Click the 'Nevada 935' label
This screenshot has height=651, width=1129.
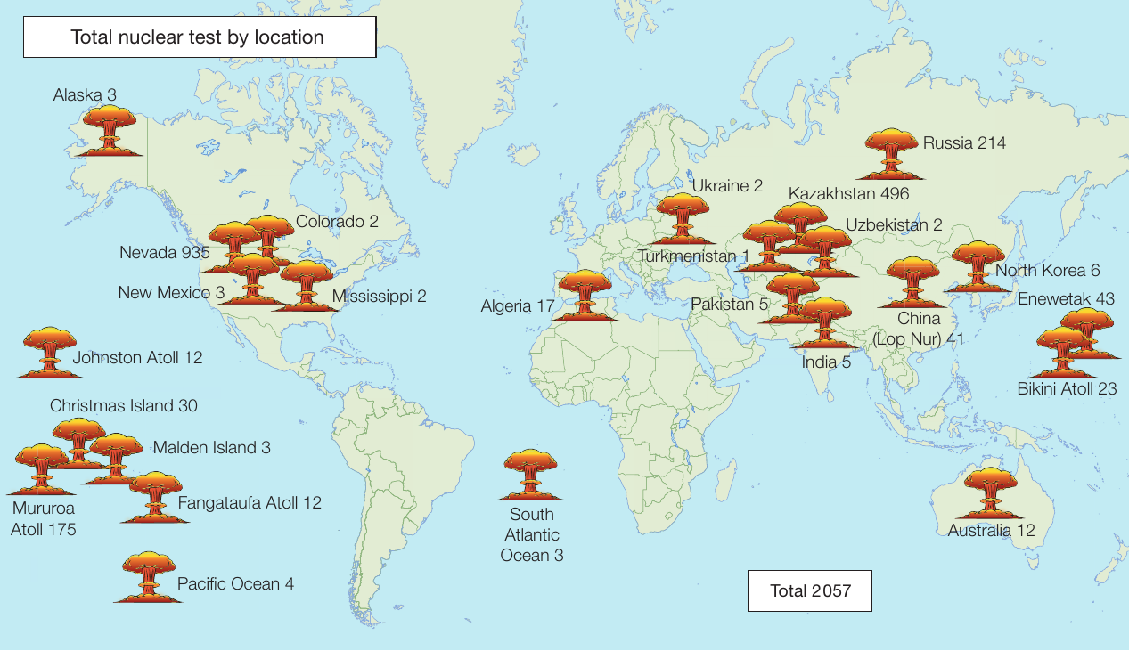point(165,252)
